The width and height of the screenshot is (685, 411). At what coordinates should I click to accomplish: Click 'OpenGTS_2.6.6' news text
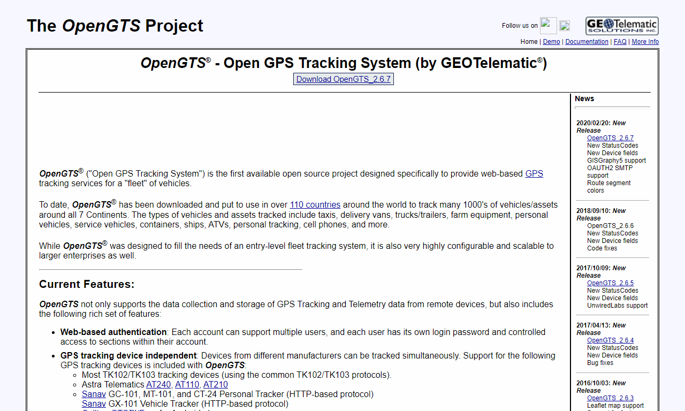pyautogui.click(x=610, y=226)
